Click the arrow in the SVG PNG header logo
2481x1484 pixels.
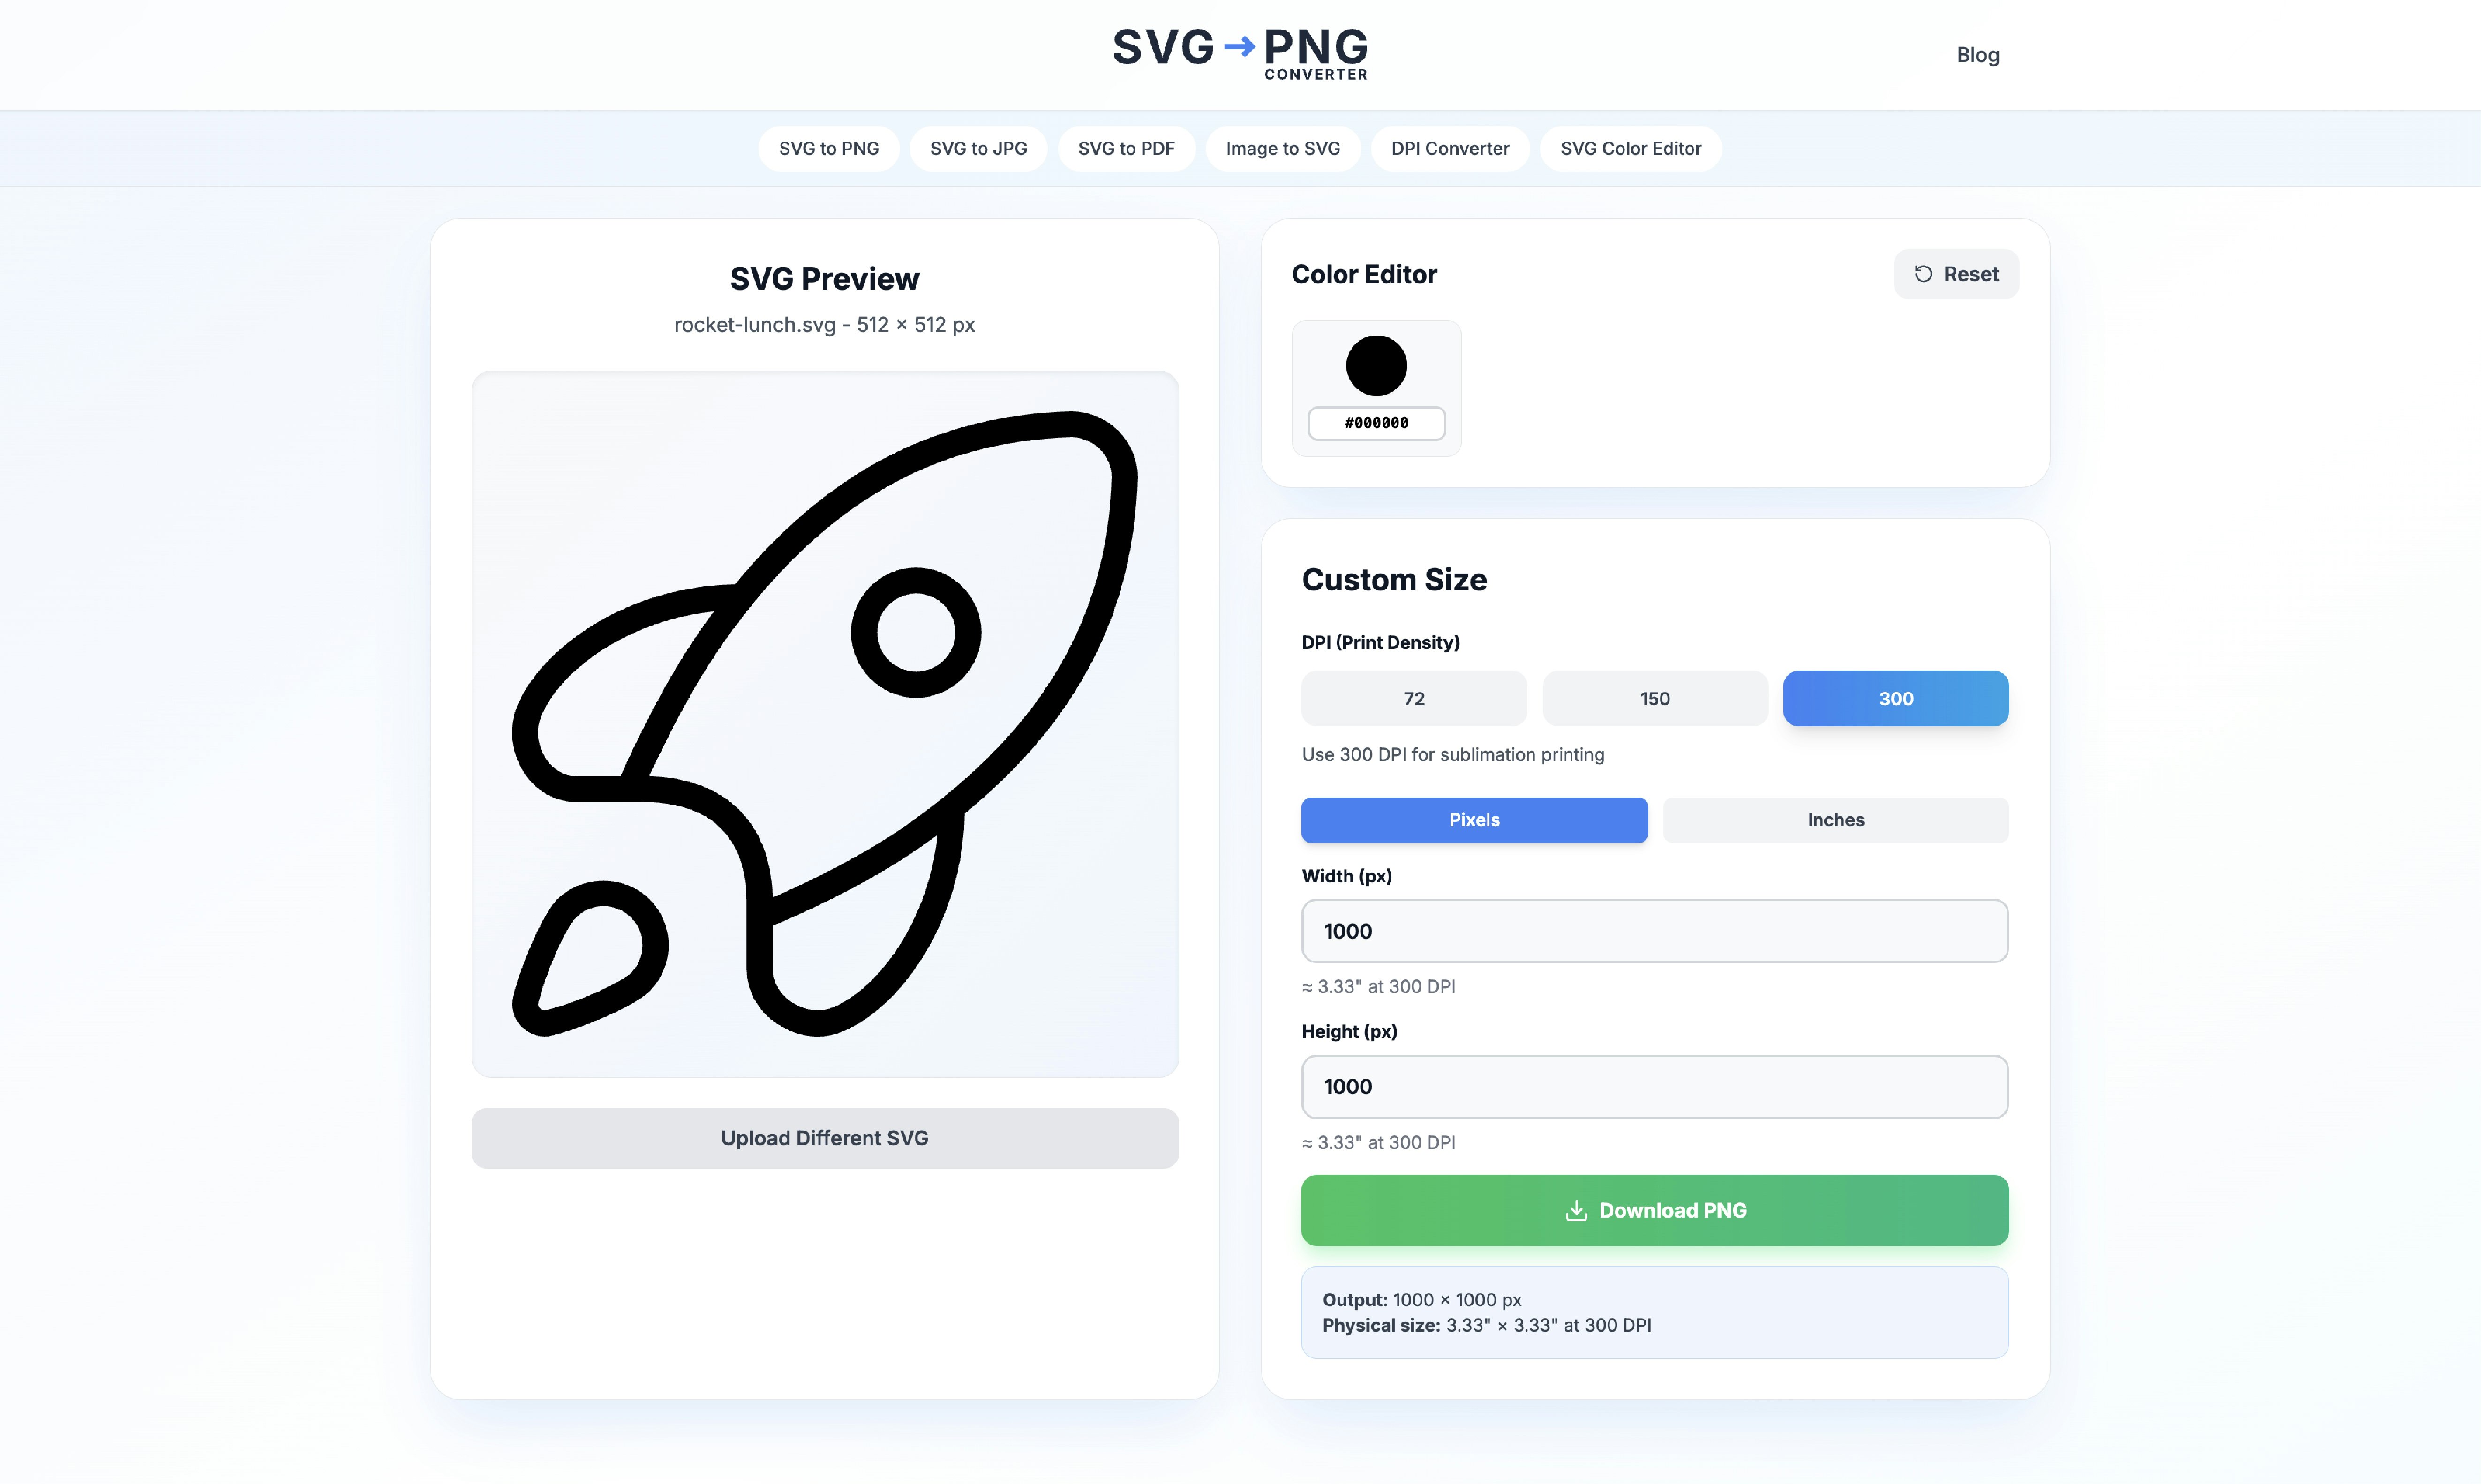tap(1240, 45)
